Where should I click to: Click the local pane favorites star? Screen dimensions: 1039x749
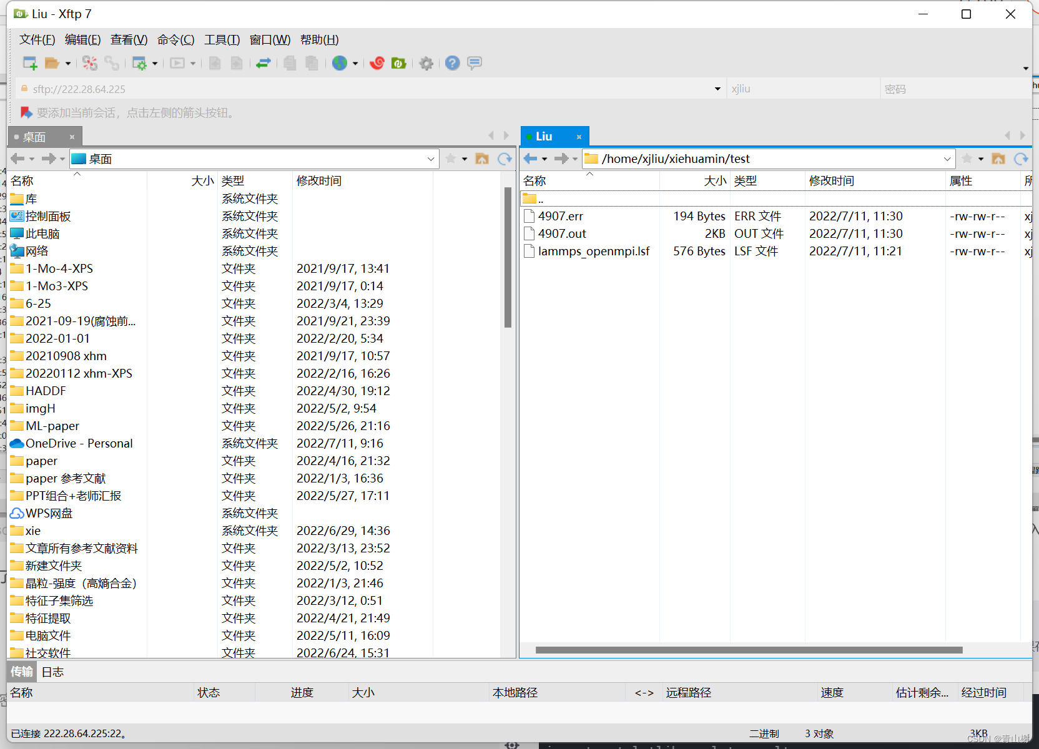451,159
